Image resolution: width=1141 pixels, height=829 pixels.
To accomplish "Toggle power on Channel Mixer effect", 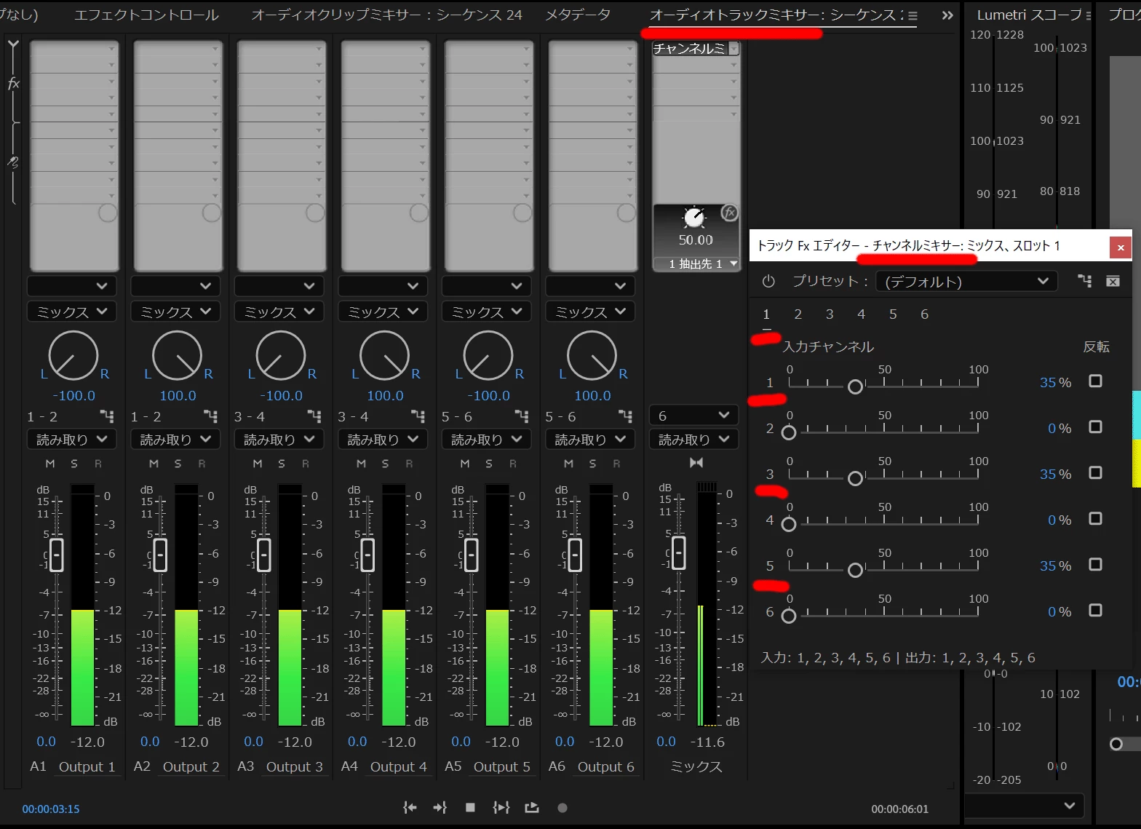I will 768,281.
